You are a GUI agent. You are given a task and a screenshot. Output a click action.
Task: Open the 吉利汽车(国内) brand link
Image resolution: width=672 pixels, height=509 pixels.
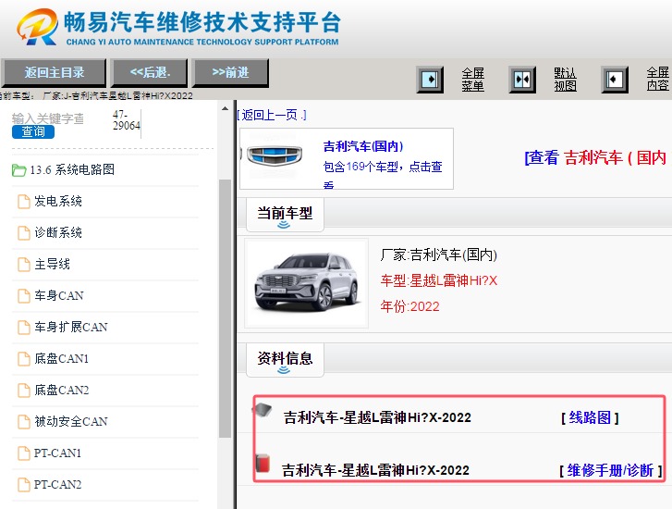click(x=363, y=146)
